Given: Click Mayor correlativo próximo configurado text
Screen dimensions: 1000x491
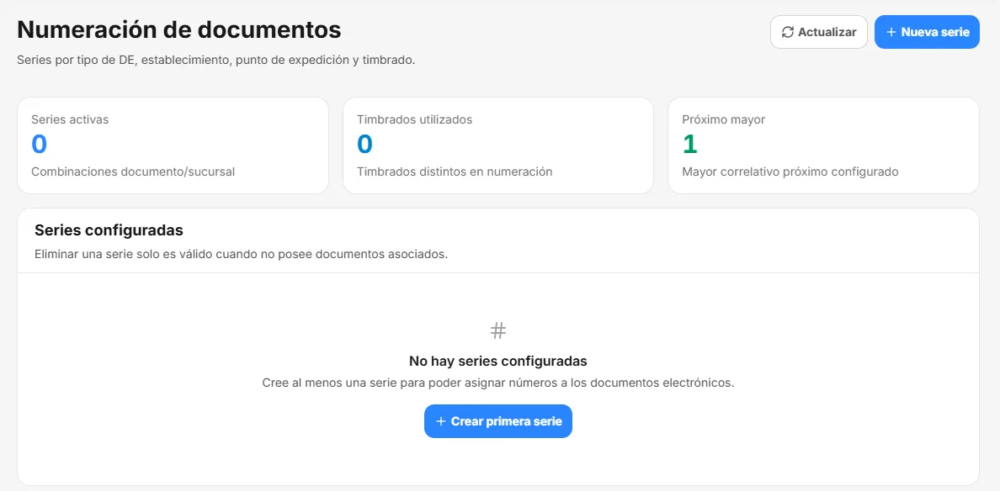Looking at the screenshot, I should coord(790,172).
